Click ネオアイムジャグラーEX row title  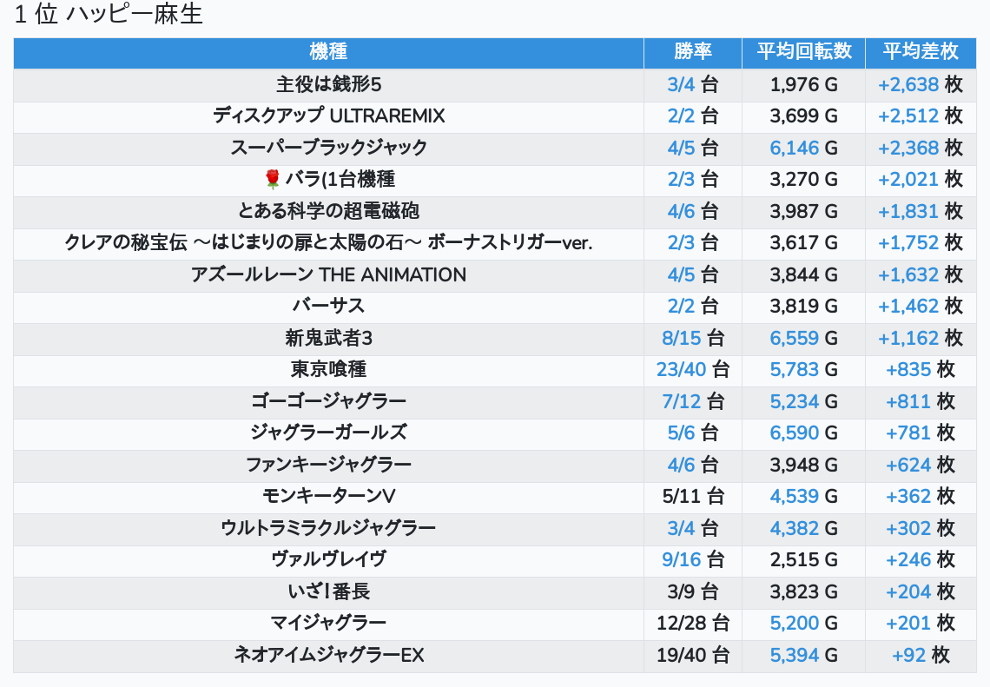(x=328, y=655)
